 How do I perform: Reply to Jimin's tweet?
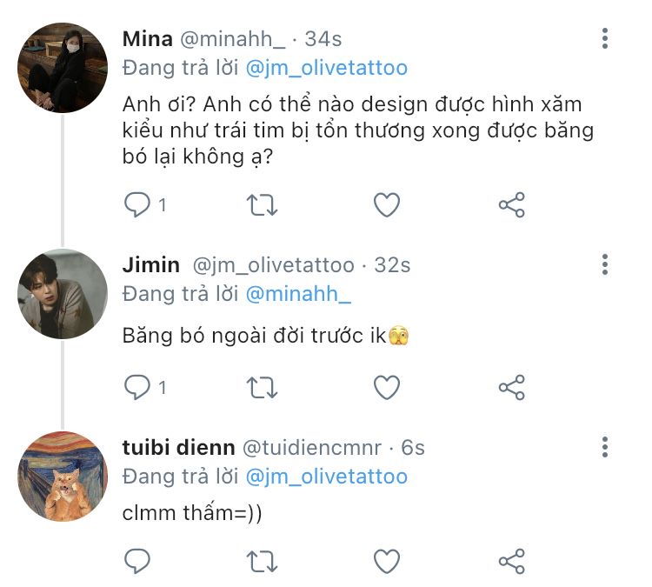tap(138, 386)
